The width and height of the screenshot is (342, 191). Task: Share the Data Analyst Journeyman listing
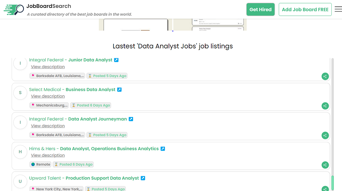(325, 135)
